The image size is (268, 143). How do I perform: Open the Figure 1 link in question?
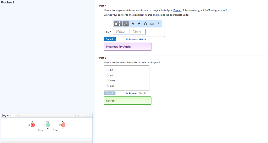tap(178, 10)
